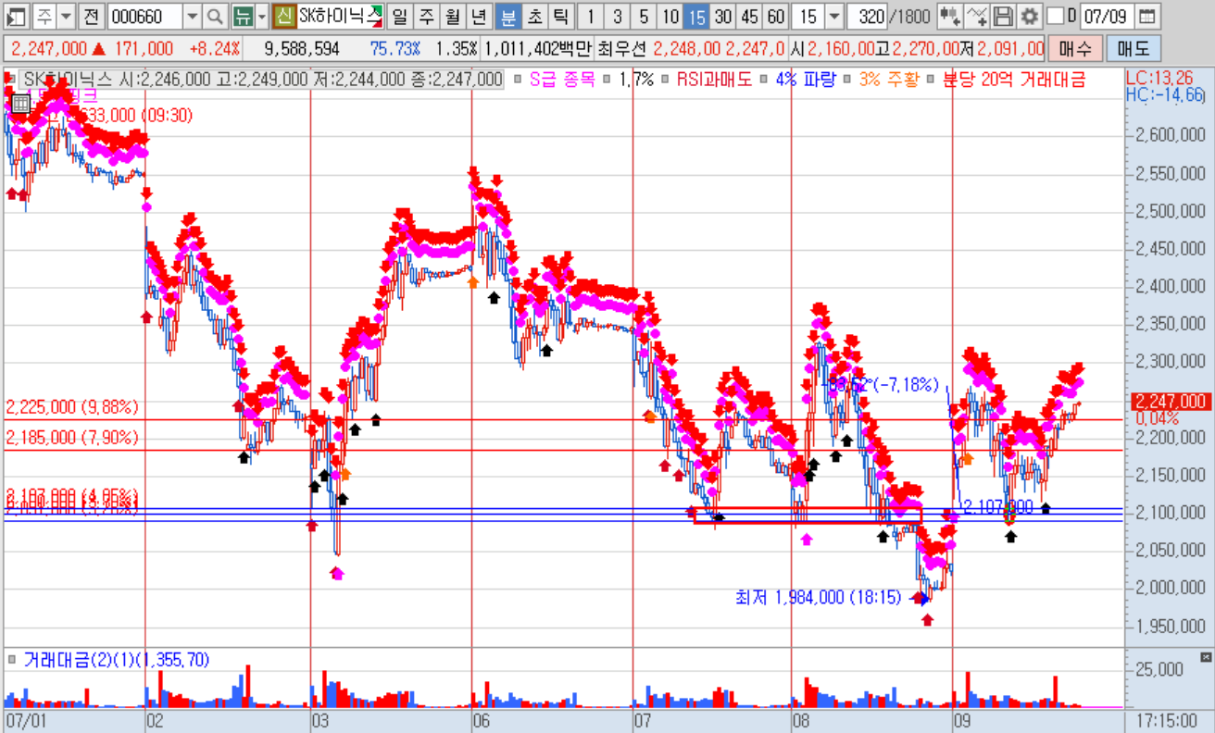Open the window layout icon at far left
Screen dimensions: 1215x733
[x=16, y=16]
